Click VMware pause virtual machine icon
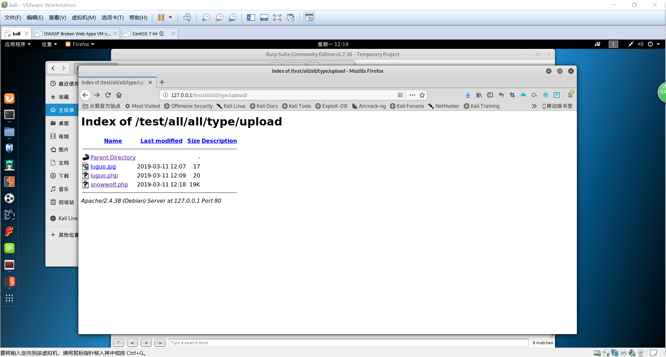The height and width of the screenshot is (357, 666). pos(161,17)
